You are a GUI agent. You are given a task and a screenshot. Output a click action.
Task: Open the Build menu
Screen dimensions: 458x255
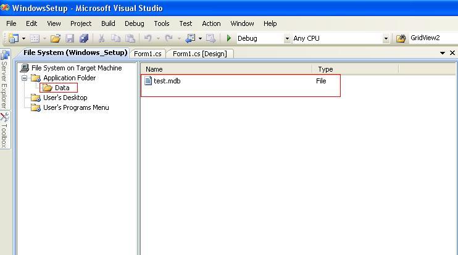[108, 23]
